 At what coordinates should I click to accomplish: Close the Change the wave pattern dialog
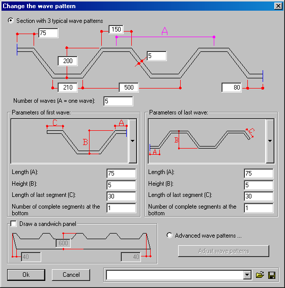click(x=278, y=6)
